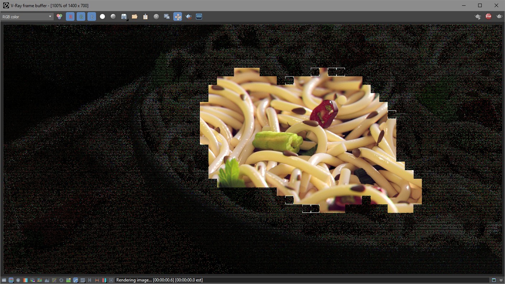Image resolution: width=505 pixels, height=284 pixels.
Task: Select the region render teapot icon
Action: tap(188, 17)
